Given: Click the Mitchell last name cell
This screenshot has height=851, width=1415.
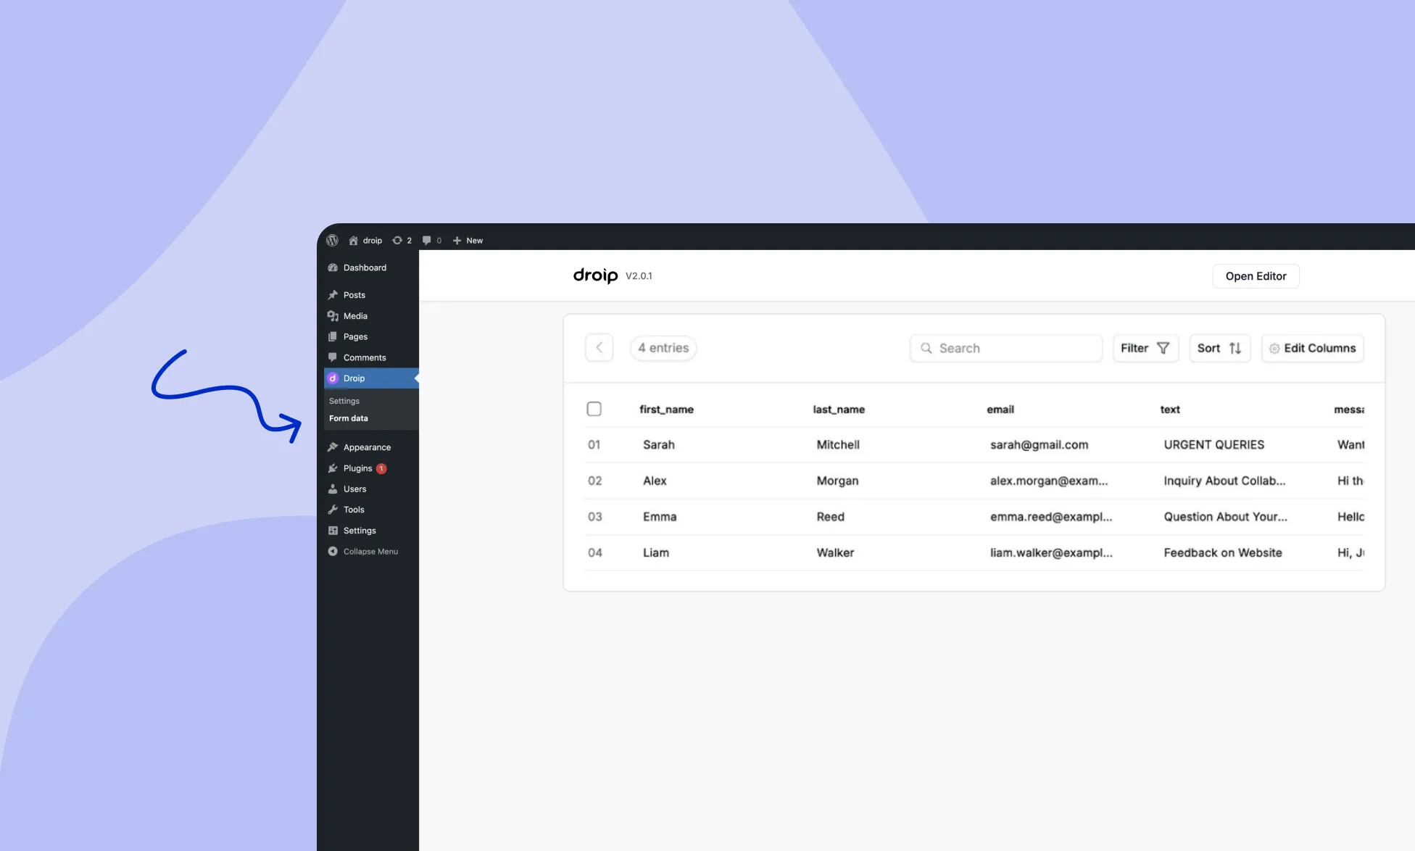Looking at the screenshot, I should pyautogui.click(x=838, y=445).
